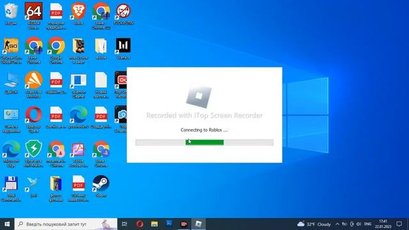The width and height of the screenshot is (409, 230).
Task: Open the iTop Screenshot camera shortcut
Action: [121, 119]
